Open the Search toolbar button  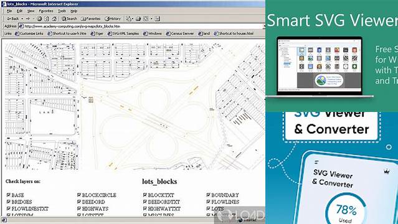[x=69, y=19]
